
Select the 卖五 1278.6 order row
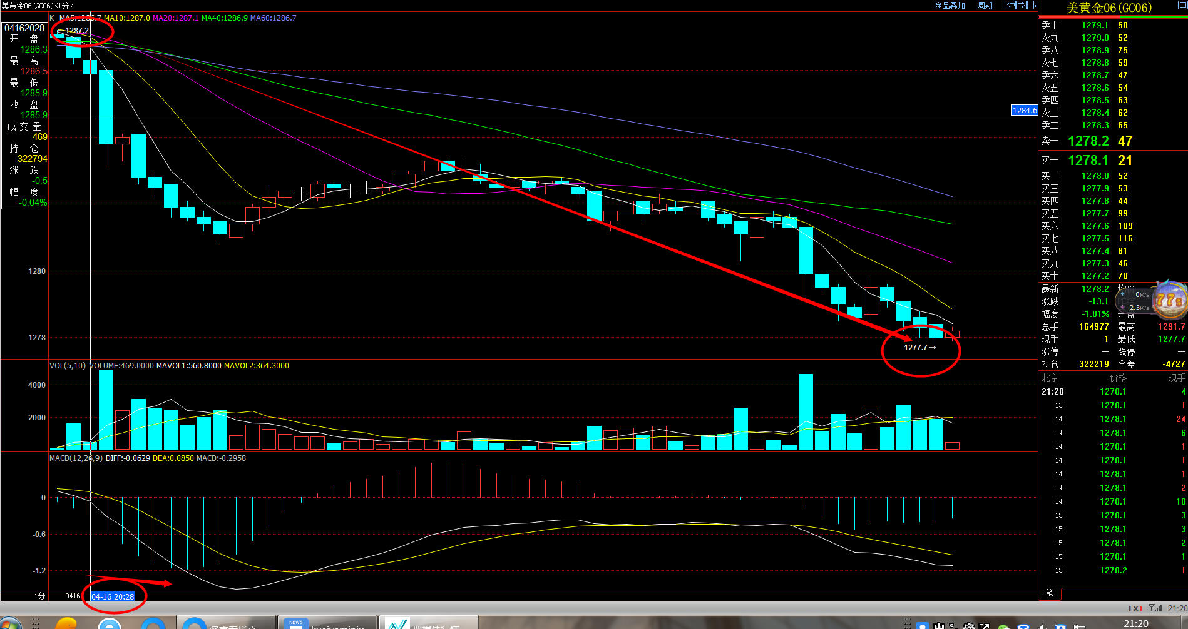[1113, 88]
